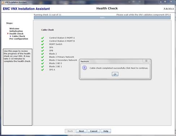Open Help from the bottom buttons

(106, 131)
